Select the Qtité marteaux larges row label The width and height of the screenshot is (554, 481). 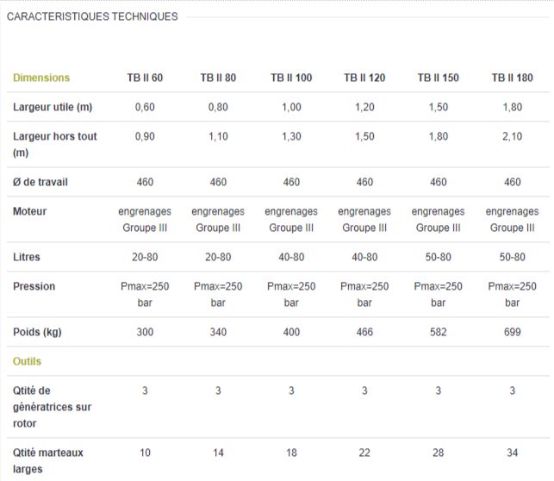tap(48, 460)
